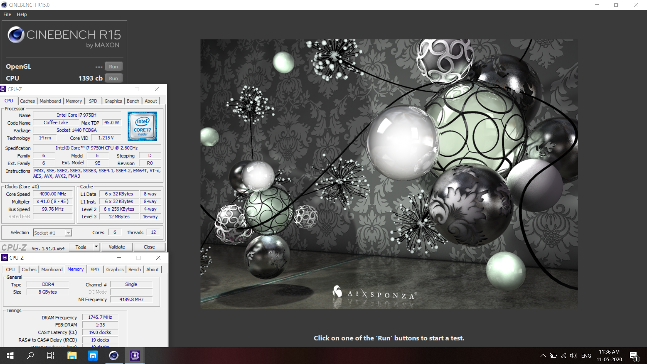Click the Validate button in CPU-Z
647x364 pixels.
117,247
